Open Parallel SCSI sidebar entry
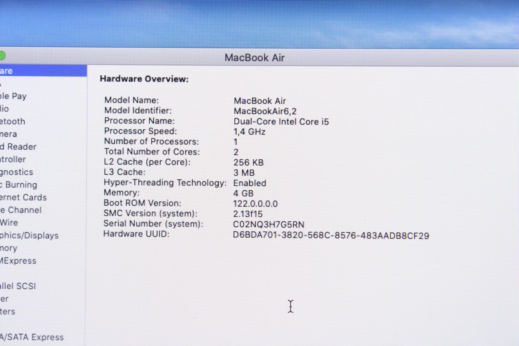The height and width of the screenshot is (346, 519). (18, 286)
